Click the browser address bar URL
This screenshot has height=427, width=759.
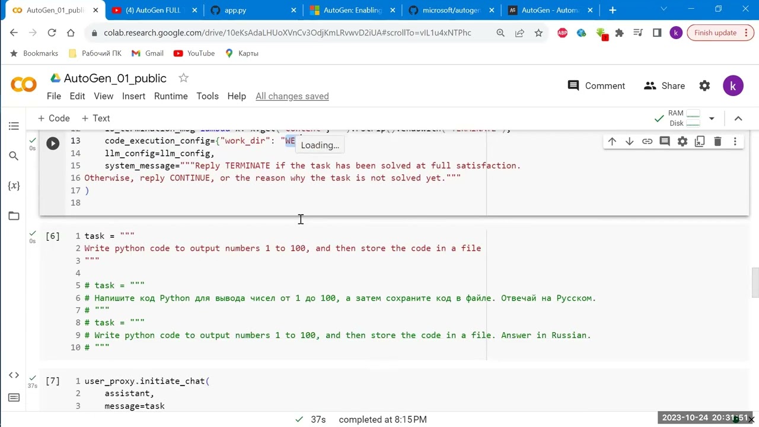pos(288,33)
